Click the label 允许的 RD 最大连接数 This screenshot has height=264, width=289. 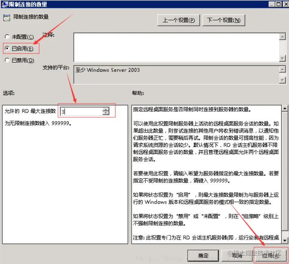[x=30, y=111]
